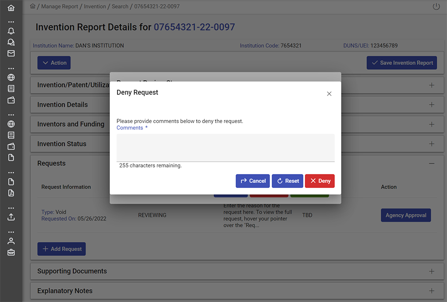The width and height of the screenshot is (447, 302).
Task: Open the mail envelope sidebar icon
Action: coord(11,53)
